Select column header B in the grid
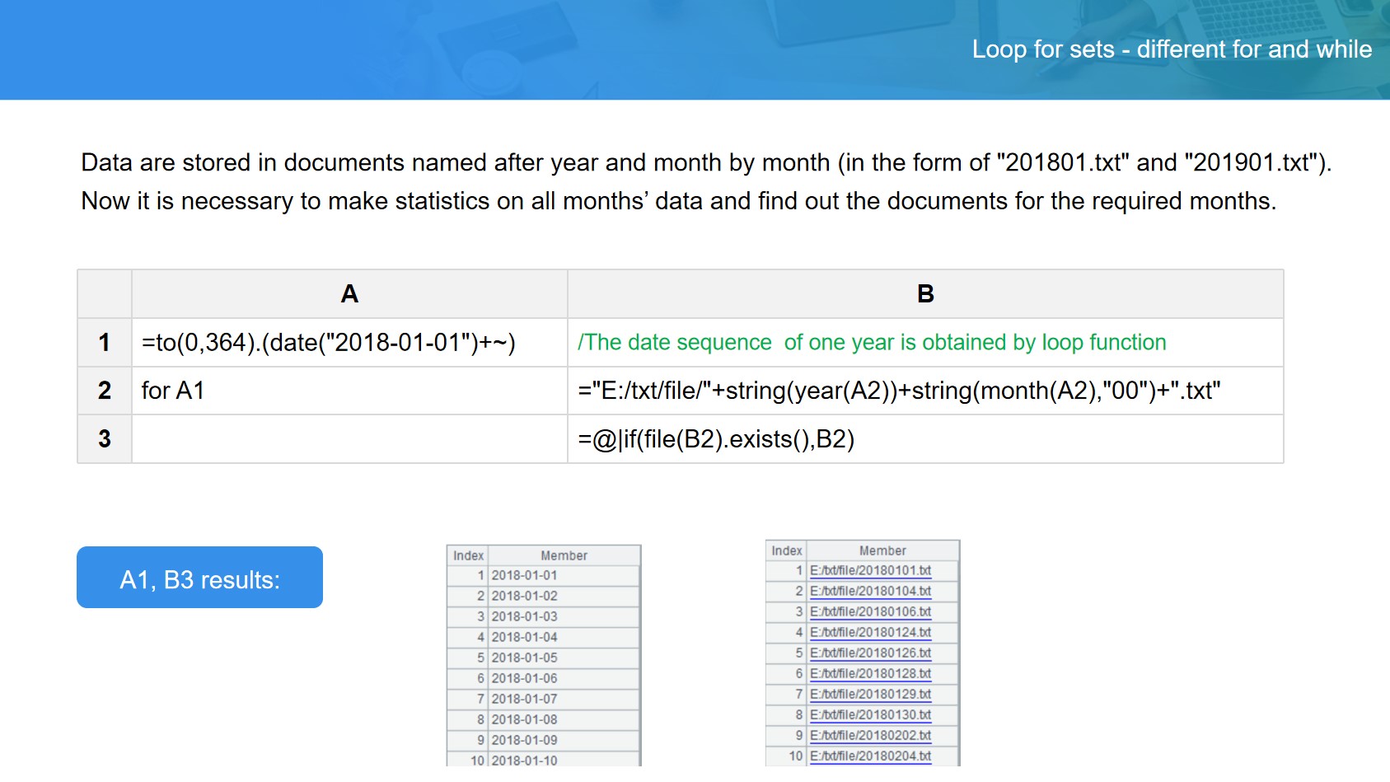The height and width of the screenshot is (782, 1390). (925, 294)
